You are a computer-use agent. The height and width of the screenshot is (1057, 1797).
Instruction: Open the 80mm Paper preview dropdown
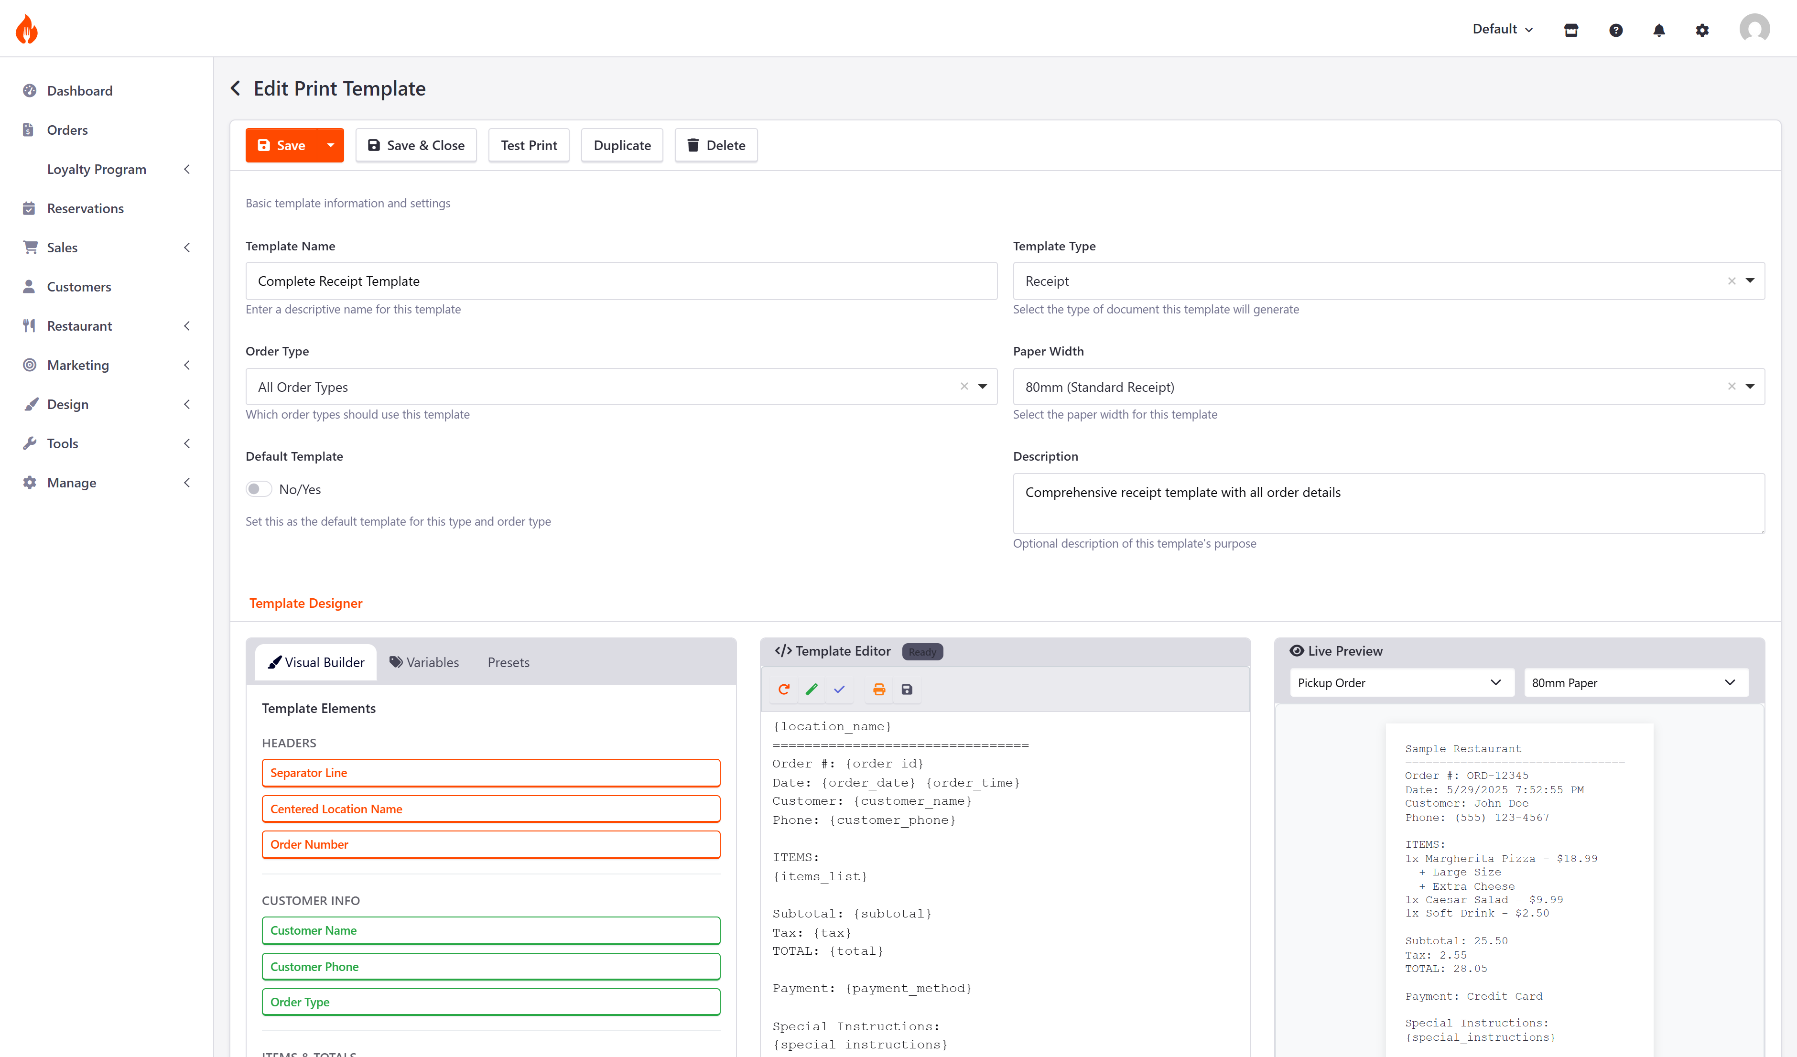pos(1636,683)
